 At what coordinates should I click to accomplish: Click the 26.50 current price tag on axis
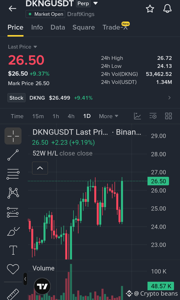pyautogui.click(x=158, y=181)
